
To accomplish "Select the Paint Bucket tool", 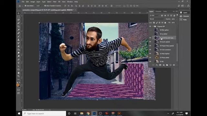I will (18, 50).
